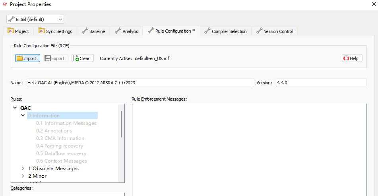The width and height of the screenshot is (378, 196).
Task: Switch to the Project tab
Action: coord(18,31)
